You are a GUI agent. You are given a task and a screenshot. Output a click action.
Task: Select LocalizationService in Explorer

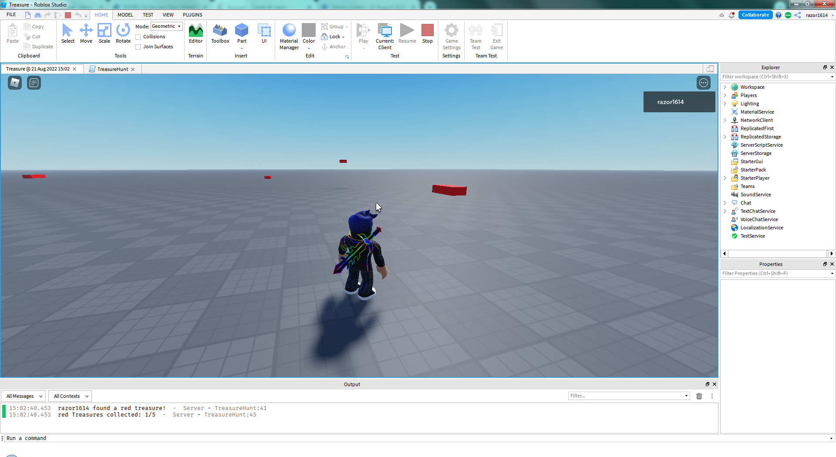762,228
